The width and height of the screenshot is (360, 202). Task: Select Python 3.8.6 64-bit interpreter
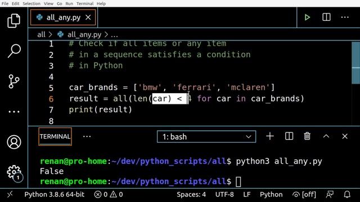coord(55,195)
